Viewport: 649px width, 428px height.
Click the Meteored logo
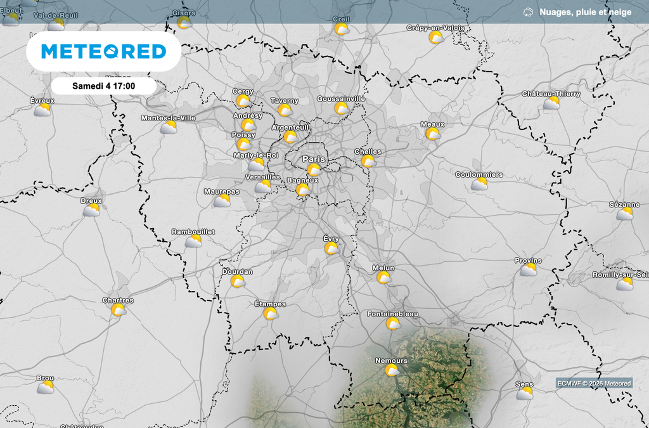(x=104, y=51)
